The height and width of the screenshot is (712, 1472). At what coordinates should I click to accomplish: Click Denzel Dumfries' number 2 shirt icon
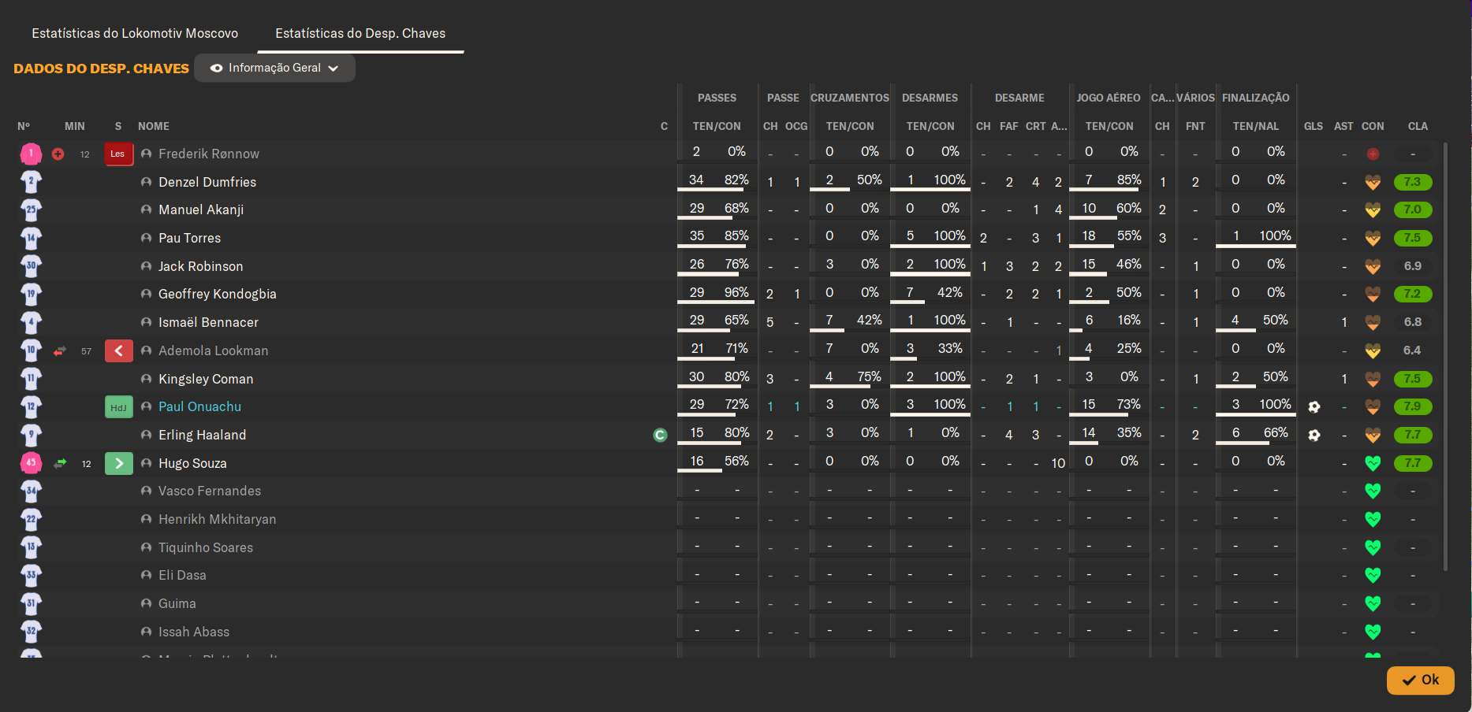(x=31, y=182)
